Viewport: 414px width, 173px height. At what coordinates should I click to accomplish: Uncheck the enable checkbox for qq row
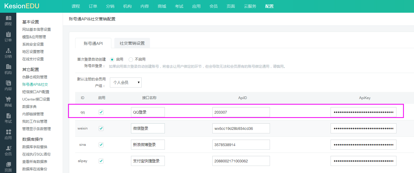101,112
